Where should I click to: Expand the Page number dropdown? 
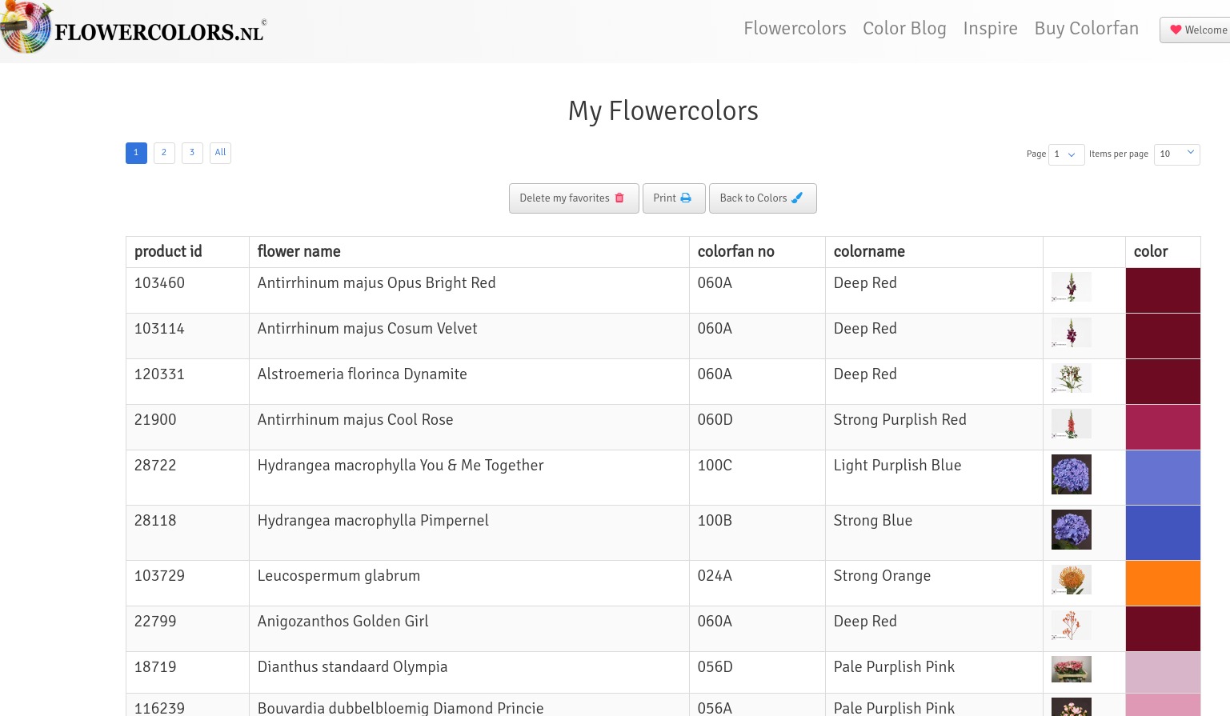click(1066, 154)
